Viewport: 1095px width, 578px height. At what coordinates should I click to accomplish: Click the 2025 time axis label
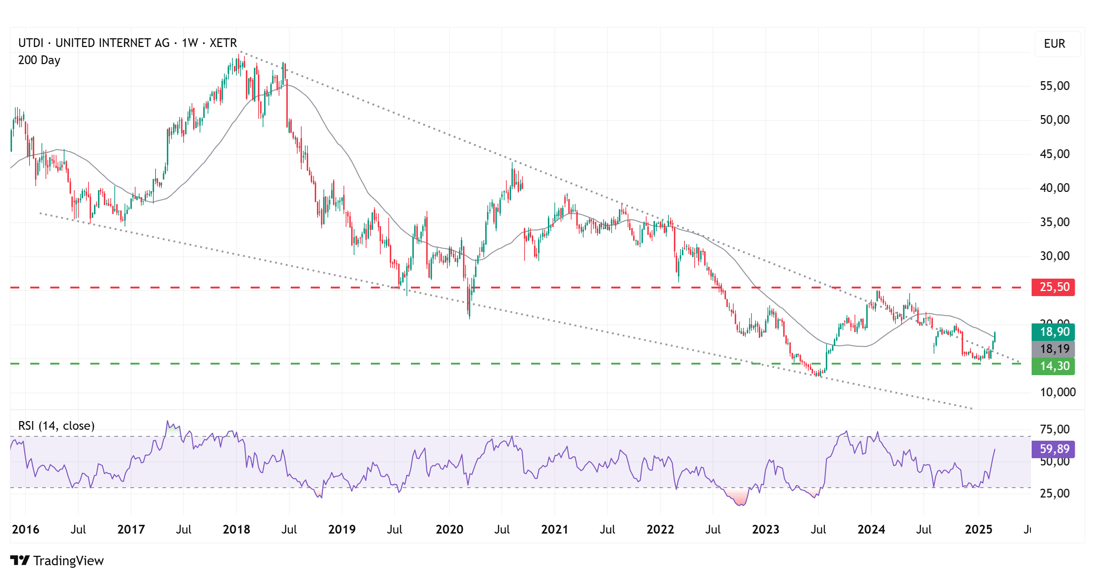978,529
